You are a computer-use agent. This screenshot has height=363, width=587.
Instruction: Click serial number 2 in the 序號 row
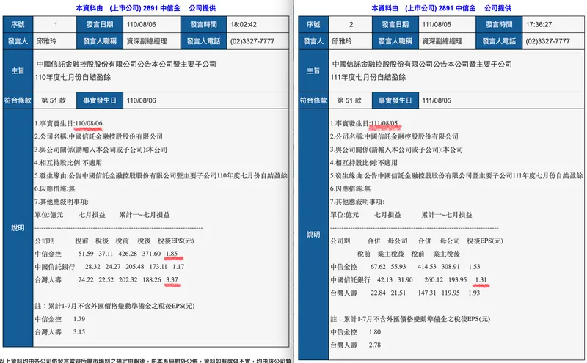click(351, 25)
